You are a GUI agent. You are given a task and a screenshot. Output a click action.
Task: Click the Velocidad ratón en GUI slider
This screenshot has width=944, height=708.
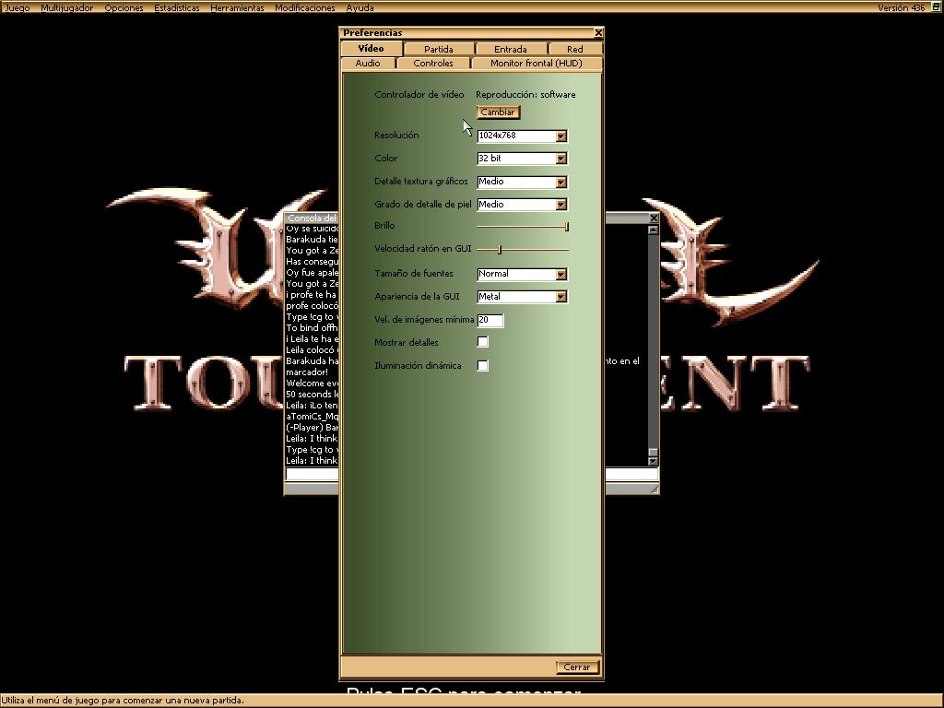(x=523, y=249)
